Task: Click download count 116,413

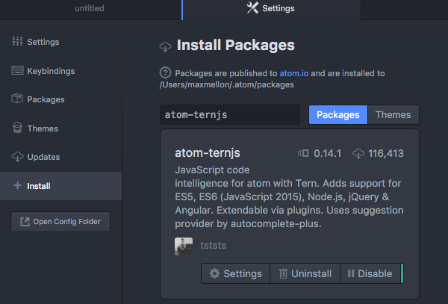Action: tap(386, 154)
